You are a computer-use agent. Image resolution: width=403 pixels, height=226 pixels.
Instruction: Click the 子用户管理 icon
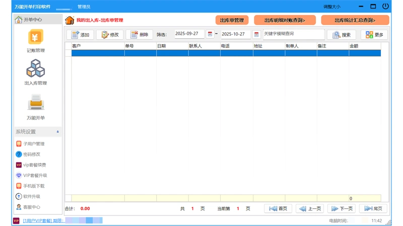pyautogui.click(x=19, y=144)
